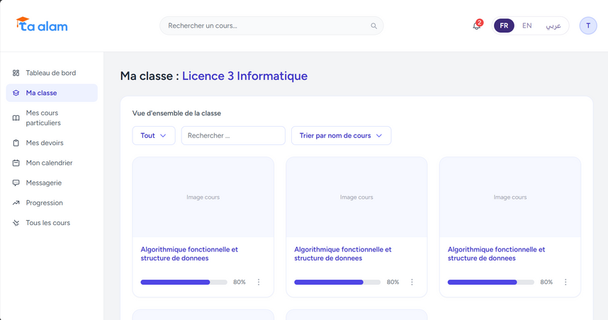Open options menu on first course card

[259, 282]
